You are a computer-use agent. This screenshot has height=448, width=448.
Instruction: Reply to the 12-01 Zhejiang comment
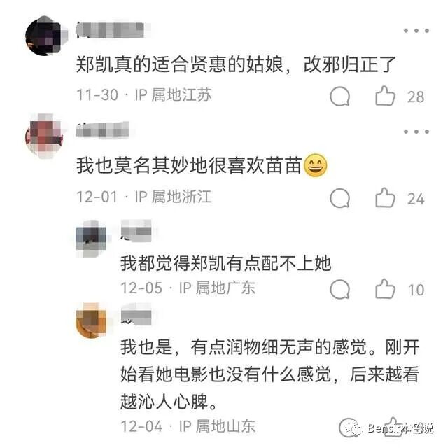pos(339,198)
